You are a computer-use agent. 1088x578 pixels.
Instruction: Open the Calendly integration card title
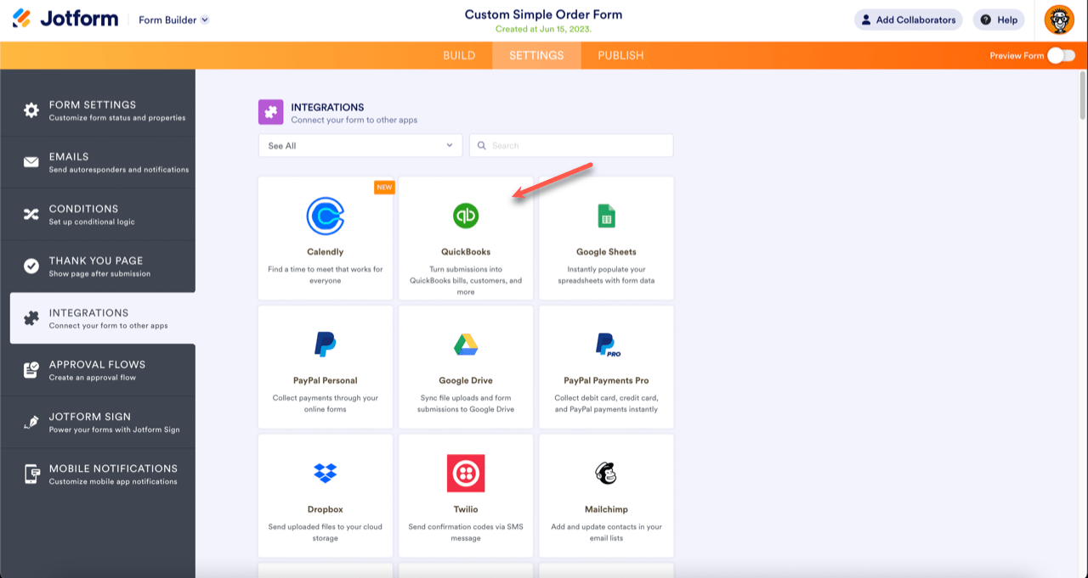pos(326,252)
